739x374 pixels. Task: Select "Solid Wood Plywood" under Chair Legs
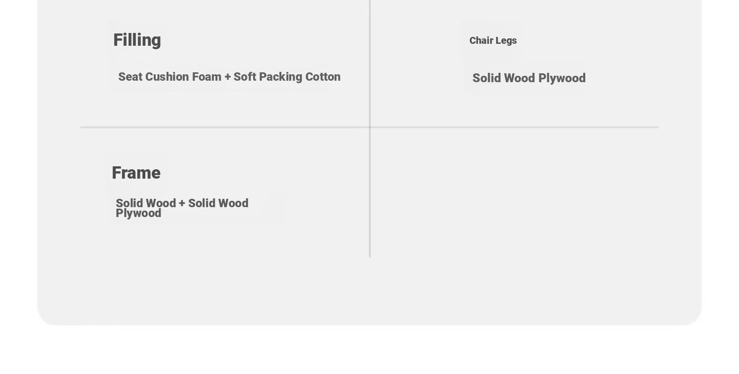pyautogui.click(x=529, y=78)
